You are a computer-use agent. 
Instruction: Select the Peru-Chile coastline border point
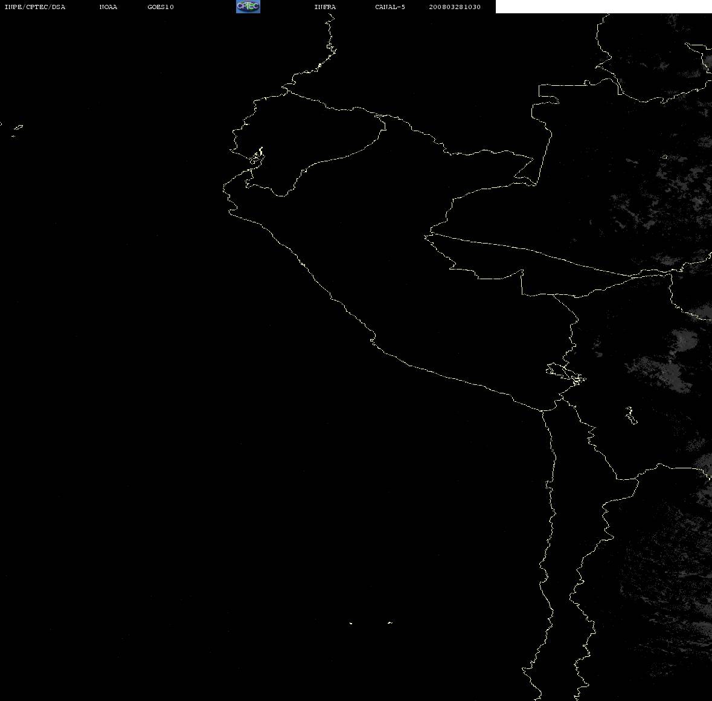click(x=542, y=411)
